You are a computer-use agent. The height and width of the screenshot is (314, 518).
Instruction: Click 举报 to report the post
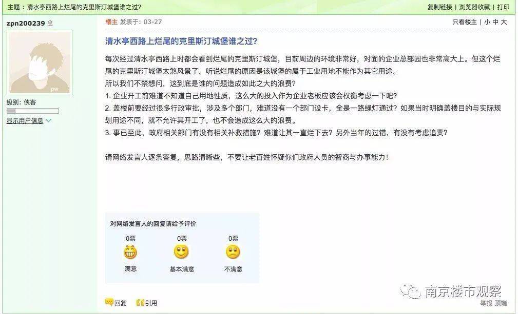[486, 303]
